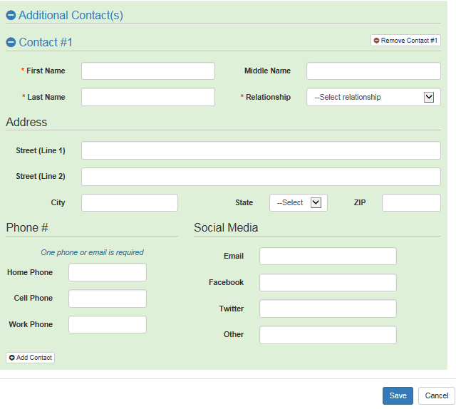Select the Cell Phone field
Image resolution: width=456 pixels, height=409 pixels.
[x=108, y=299]
